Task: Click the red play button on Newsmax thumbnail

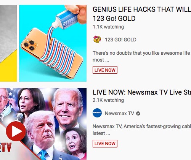Action: 16,131
